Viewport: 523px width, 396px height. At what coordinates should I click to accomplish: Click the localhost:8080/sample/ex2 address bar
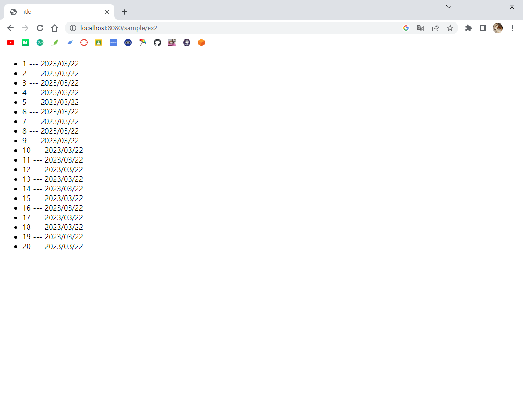click(x=229, y=28)
